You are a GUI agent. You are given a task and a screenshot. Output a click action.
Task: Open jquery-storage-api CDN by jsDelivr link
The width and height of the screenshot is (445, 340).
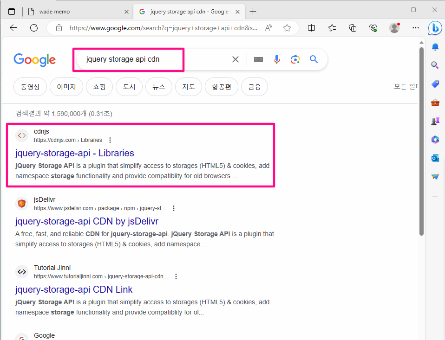[87, 221]
